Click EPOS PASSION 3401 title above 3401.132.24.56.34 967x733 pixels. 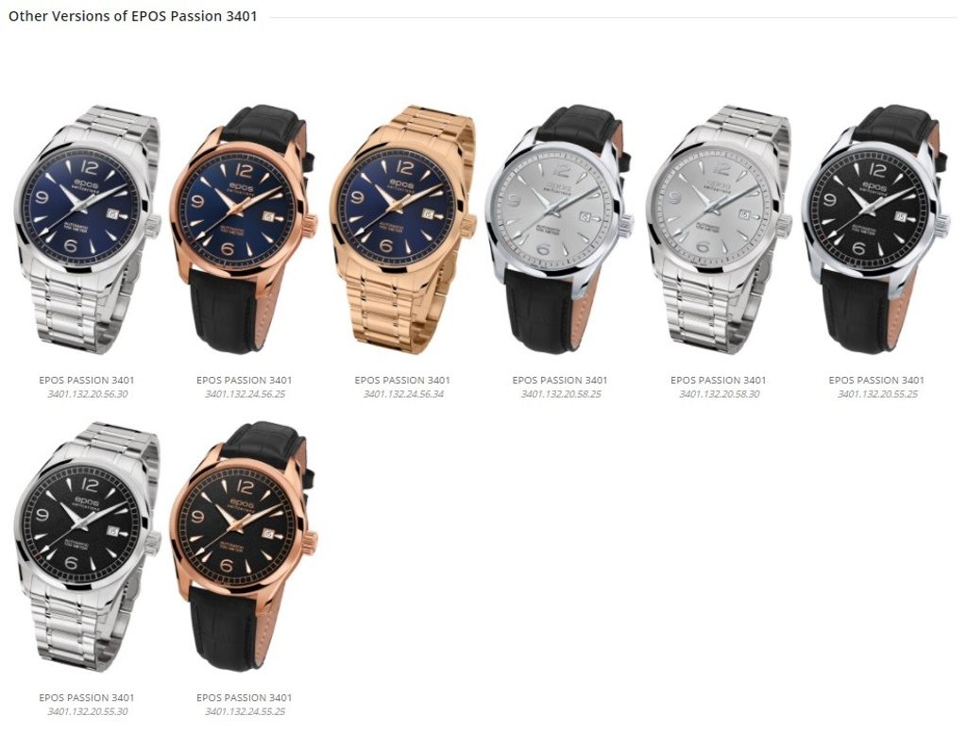pyautogui.click(x=402, y=380)
